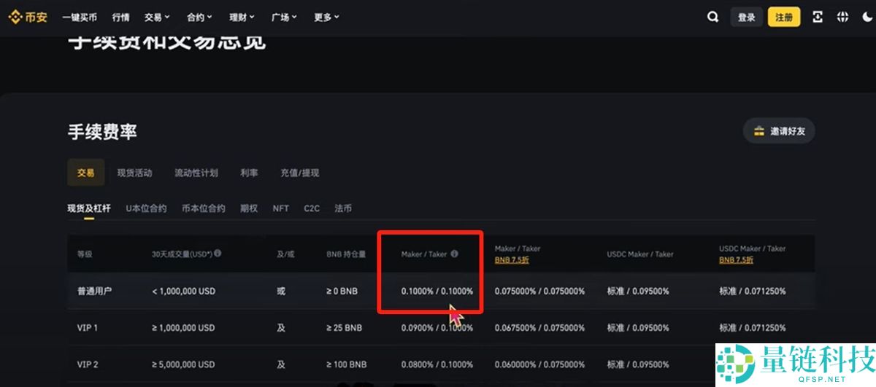Expand the 理财 navigation dropdown
This screenshot has height=387, width=876.
(x=242, y=17)
